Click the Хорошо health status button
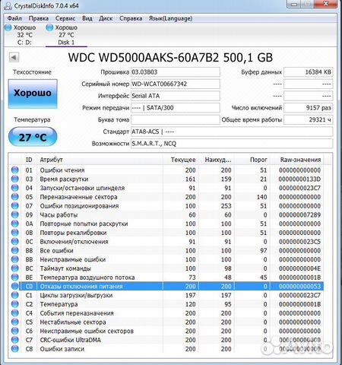 point(33,94)
